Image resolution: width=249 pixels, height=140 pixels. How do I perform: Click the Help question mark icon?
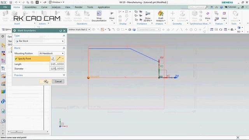(x=221, y=7)
